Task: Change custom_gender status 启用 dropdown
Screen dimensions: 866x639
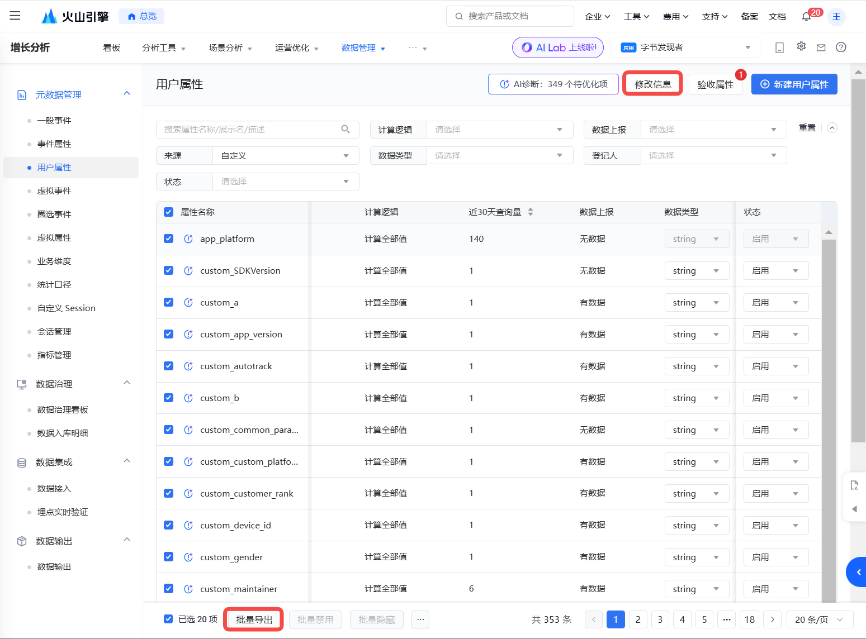Action: pyautogui.click(x=776, y=557)
